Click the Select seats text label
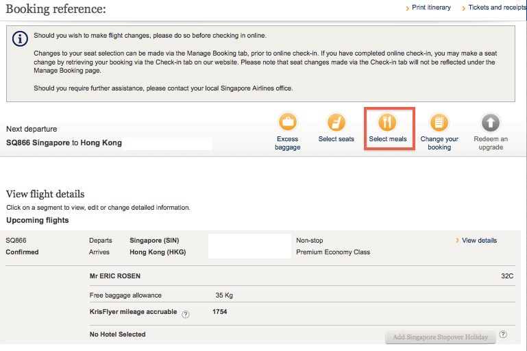527x351 pixels. pyautogui.click(x=336, y=139)
